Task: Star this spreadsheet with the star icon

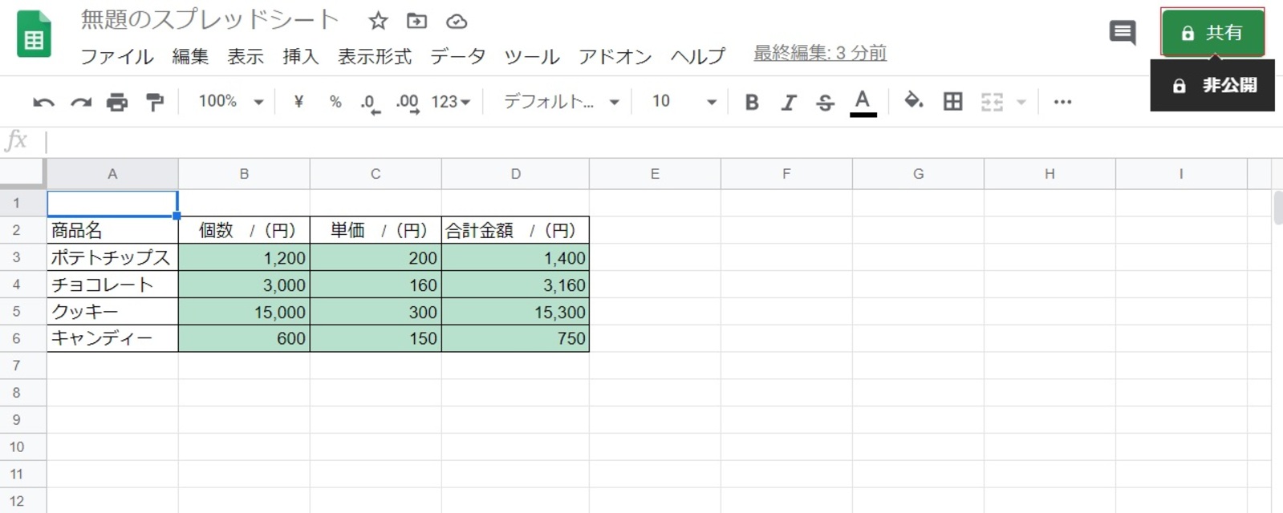Action: click(378, 22)
